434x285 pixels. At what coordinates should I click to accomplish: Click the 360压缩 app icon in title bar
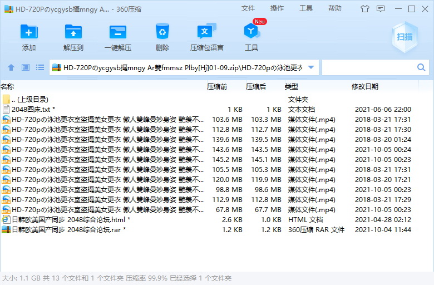[9, 9]
